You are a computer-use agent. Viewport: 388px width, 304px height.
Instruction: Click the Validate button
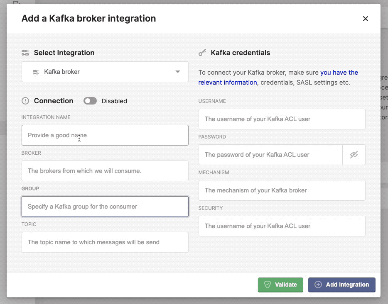pos(280,285)
